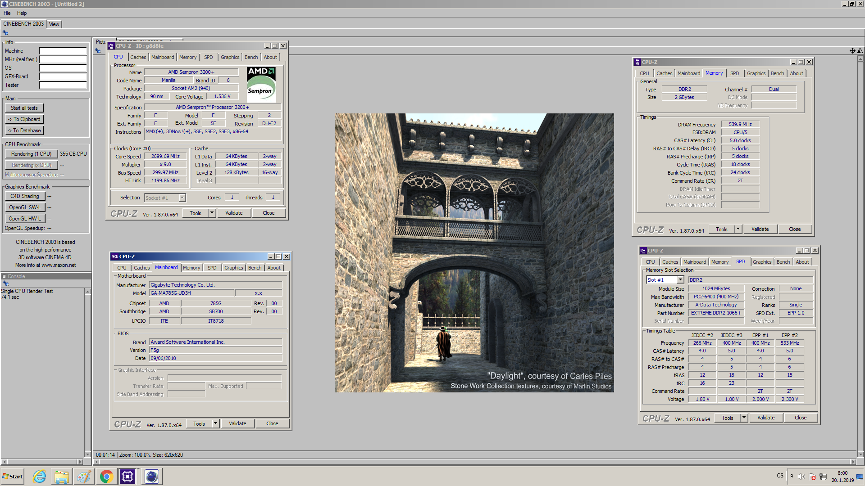Click the Start button
This screenshot has height=486, width=865.
tap(13, 477)
